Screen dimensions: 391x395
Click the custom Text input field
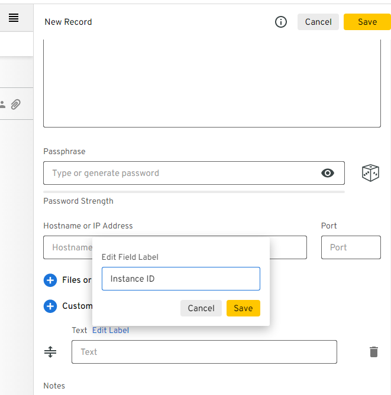[204, 352]
